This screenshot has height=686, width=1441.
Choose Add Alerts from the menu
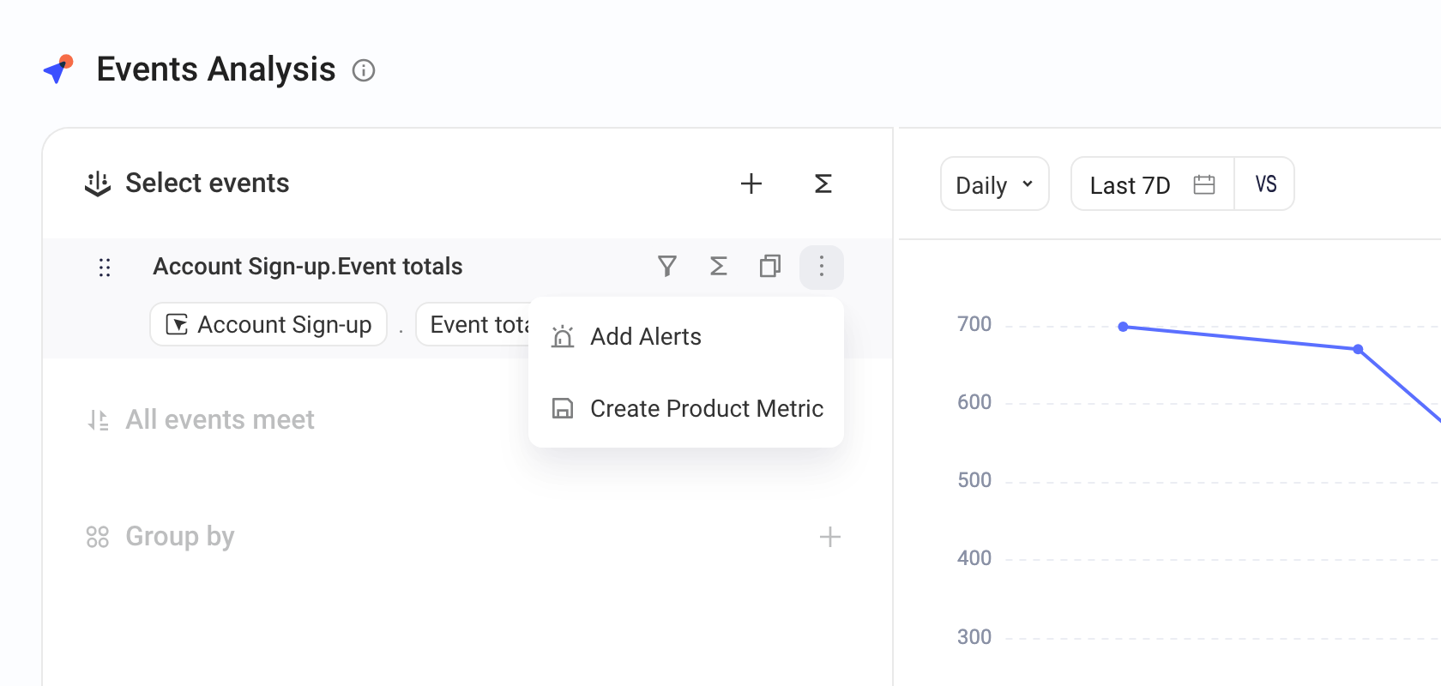pos(686,337)
